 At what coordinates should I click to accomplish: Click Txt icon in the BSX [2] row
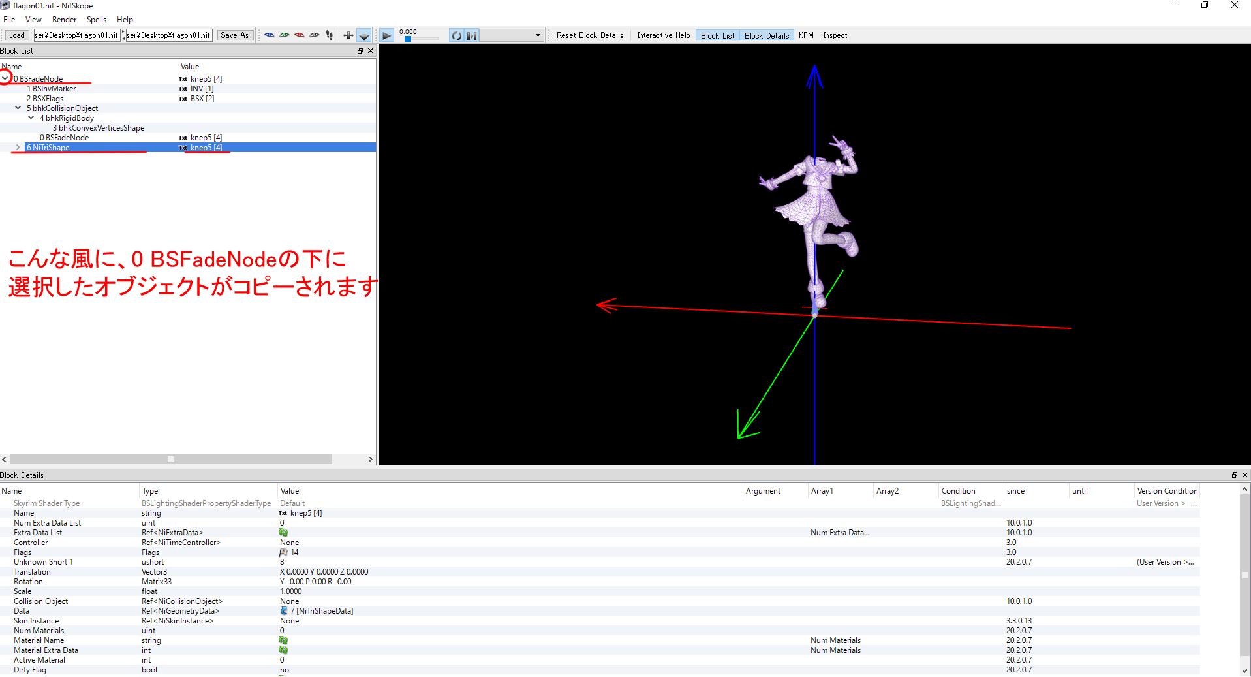tap(183, 99)
